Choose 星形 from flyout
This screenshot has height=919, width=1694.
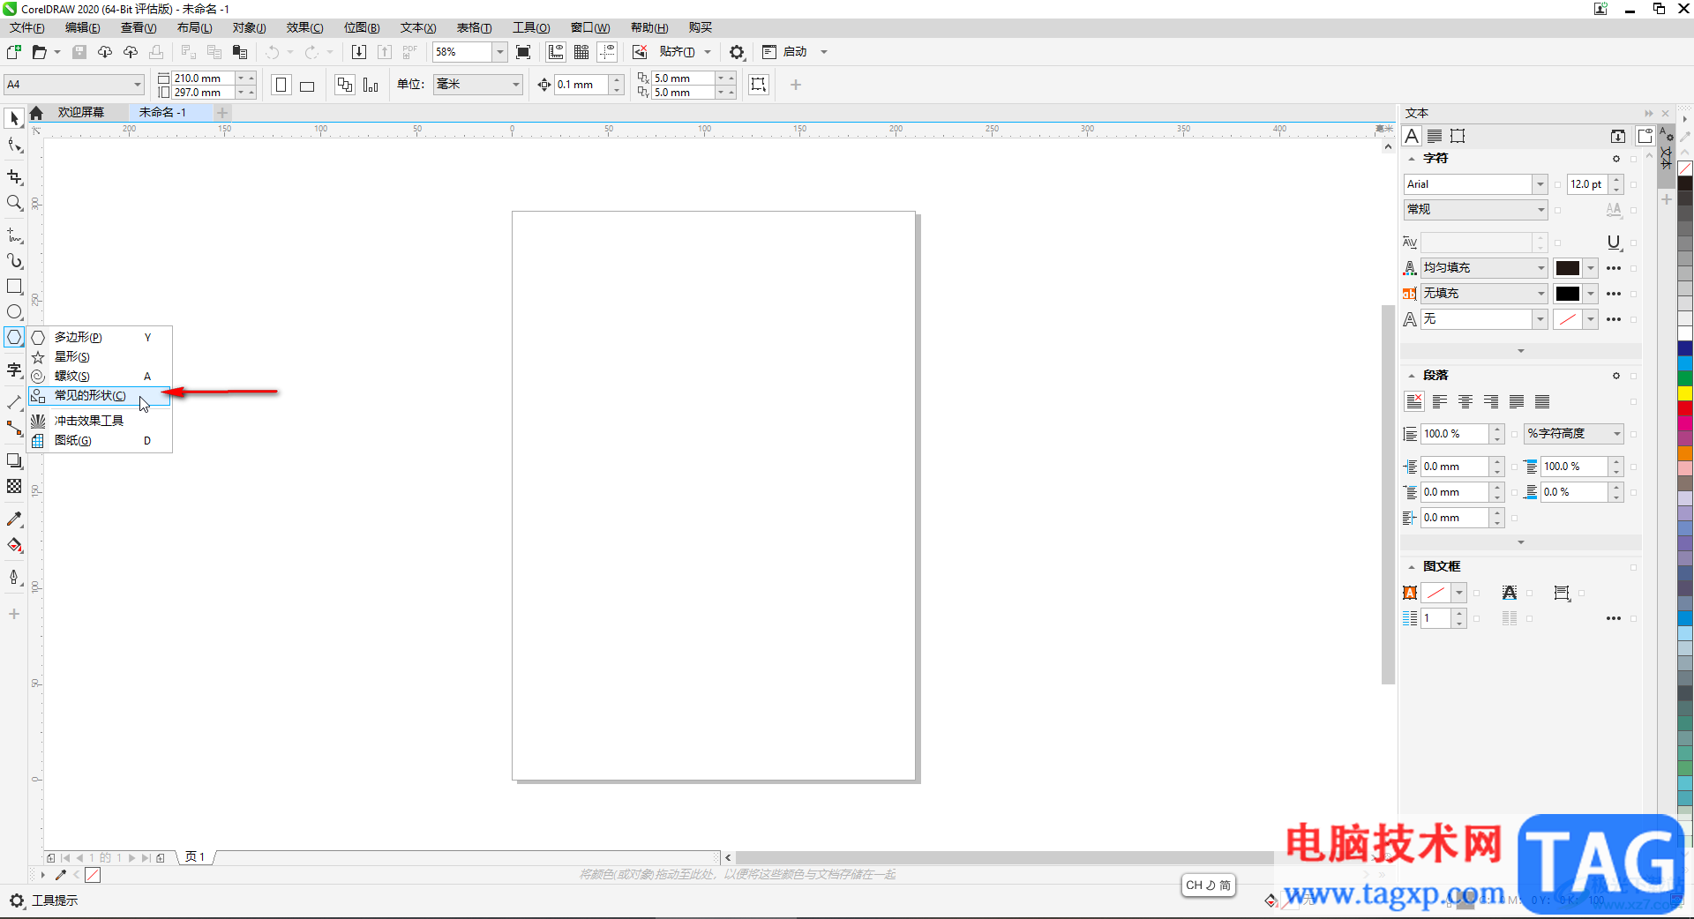100,357
